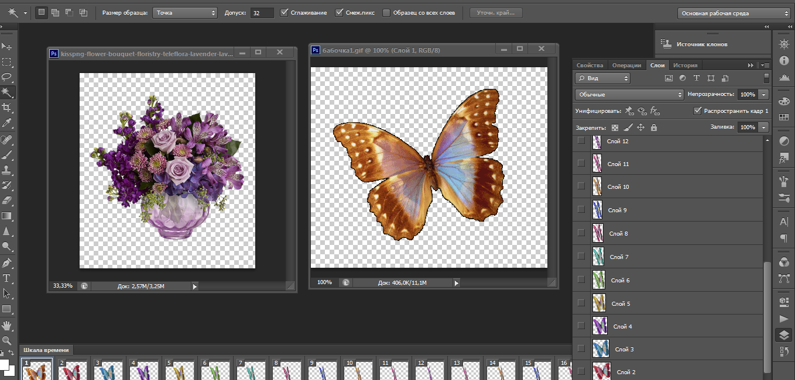This screenshot has height=380, width=795.
Task: Uncheck 'Распространить кадр 1' option
Action: (x=697, y=110)
